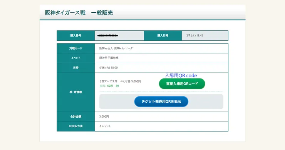This screenshot has width=285, height=150.
Task: Click the 券・席情報 row label
Action: 76,92
